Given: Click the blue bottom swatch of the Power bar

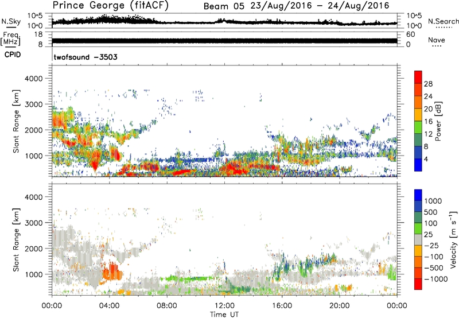Looking at the screenshot, I should click(x=418, y=165).
